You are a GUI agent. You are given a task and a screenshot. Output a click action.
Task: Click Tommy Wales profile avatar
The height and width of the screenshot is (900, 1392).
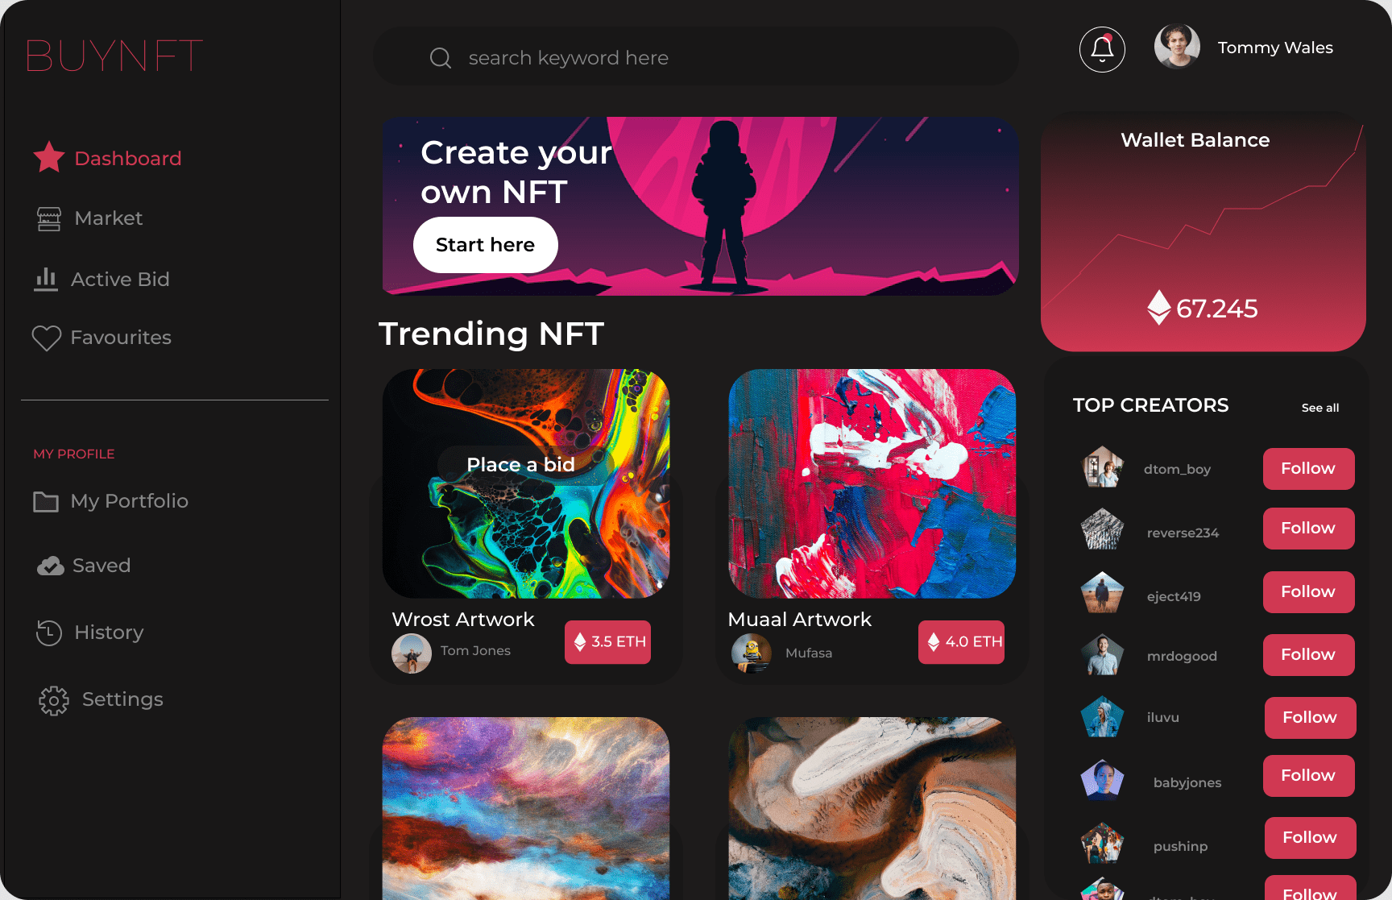tap(1177, 47)
